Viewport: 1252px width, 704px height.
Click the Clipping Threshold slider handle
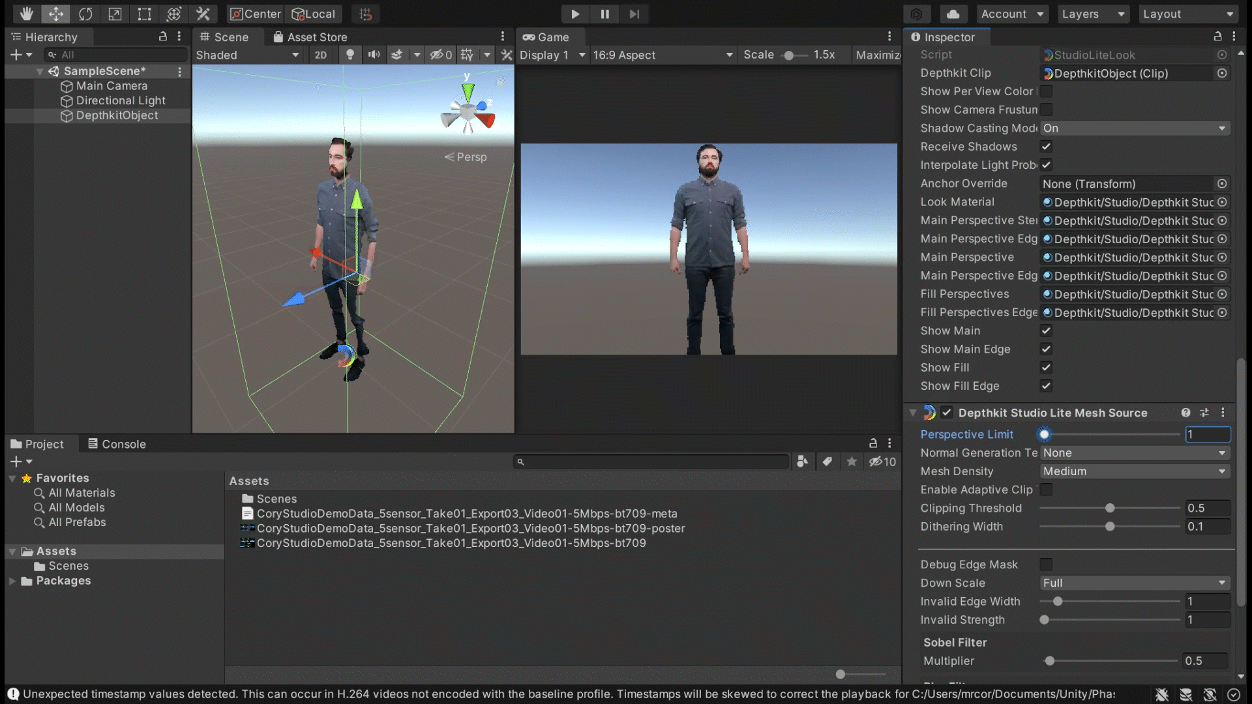pyautogui.click(x=1110, y=508)
